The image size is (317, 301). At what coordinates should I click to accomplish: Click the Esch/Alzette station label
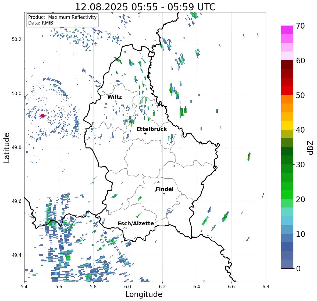(x=136, y=223)
